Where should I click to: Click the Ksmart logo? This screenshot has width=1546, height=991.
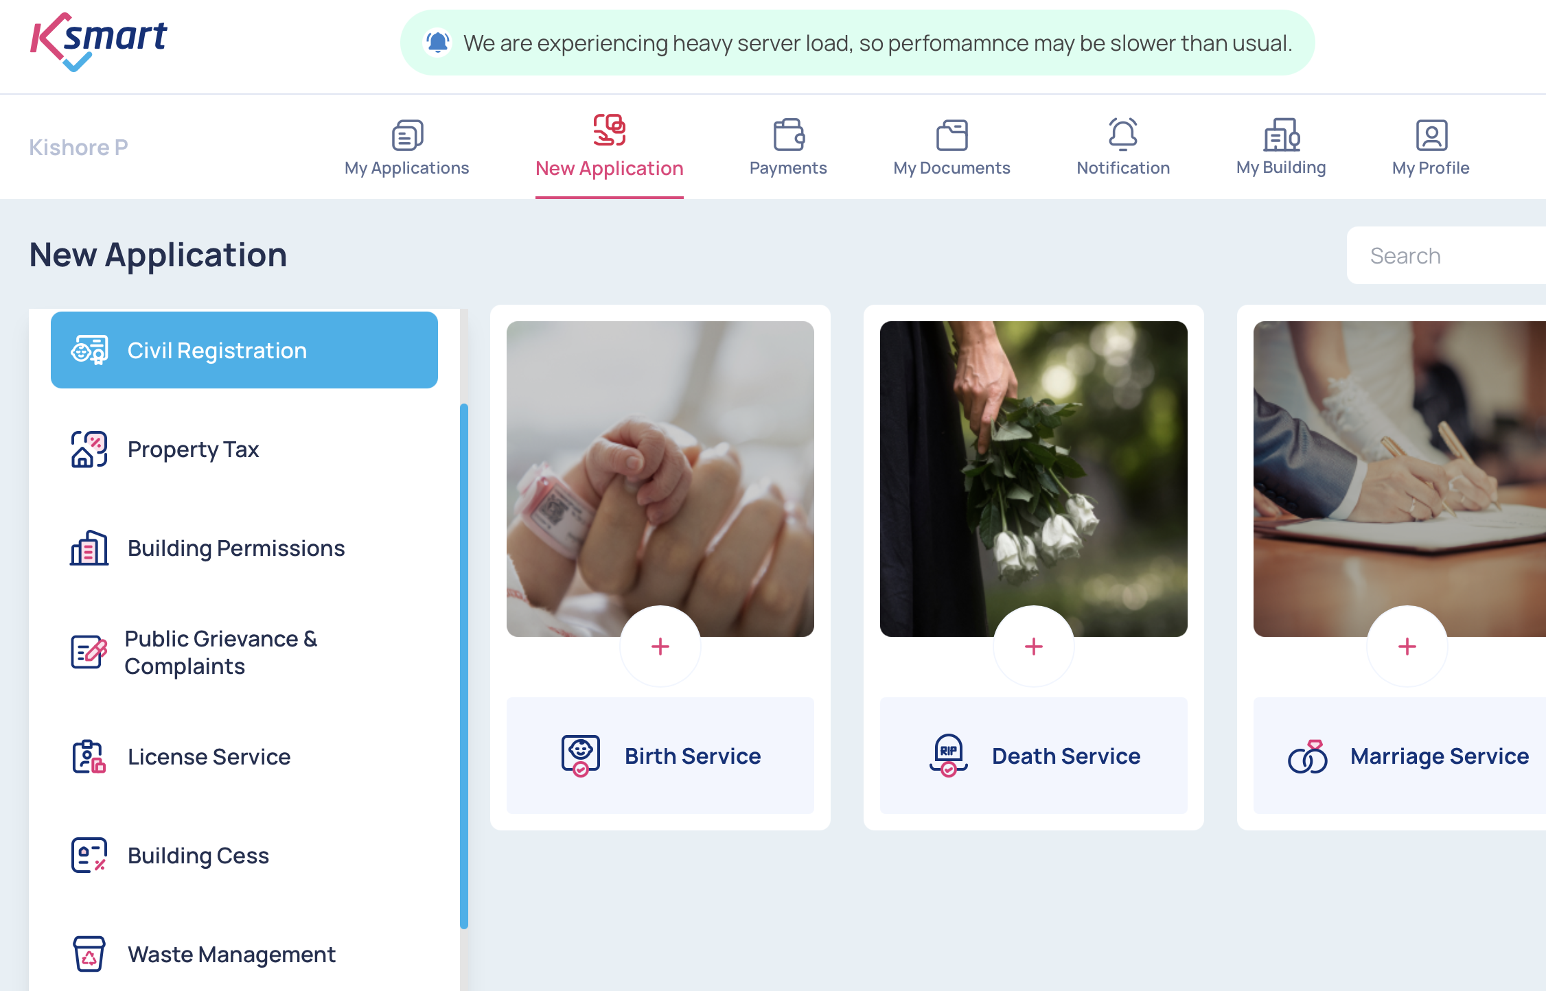pos(98,43)
